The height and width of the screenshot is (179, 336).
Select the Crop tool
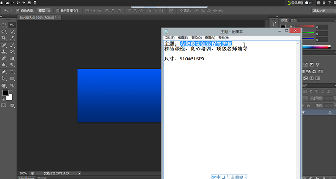[x=4, y=38]
